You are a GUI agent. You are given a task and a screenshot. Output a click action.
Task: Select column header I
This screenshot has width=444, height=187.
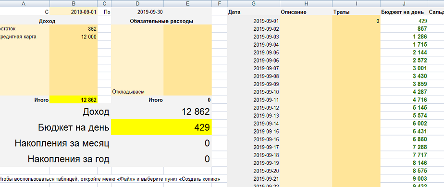[356, 4]
